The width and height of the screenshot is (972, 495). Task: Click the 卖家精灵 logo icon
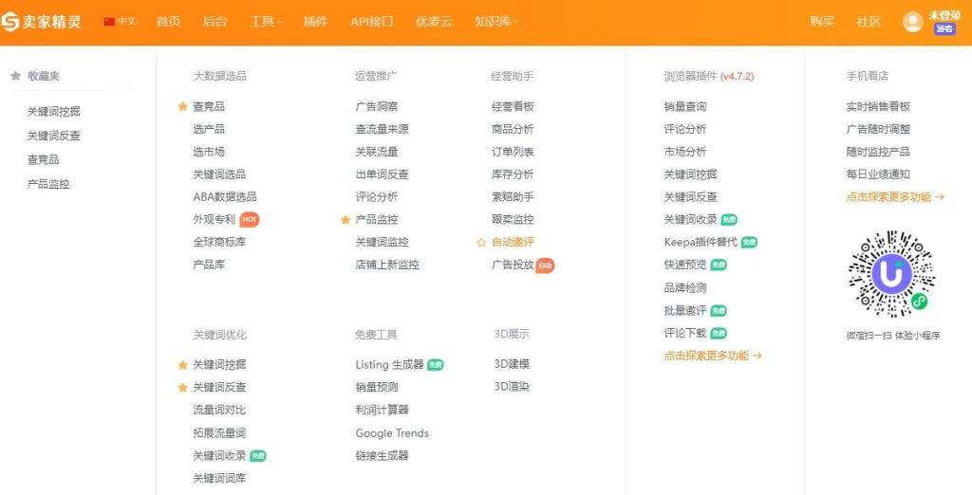coord(9,22)
